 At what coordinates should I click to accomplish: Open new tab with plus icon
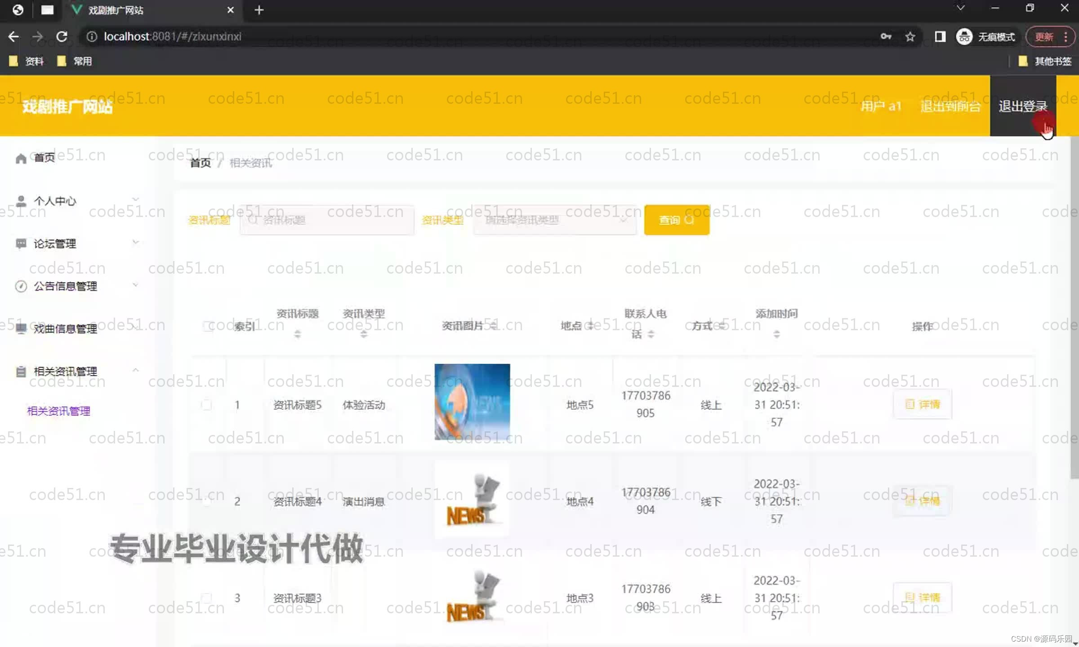259,10
